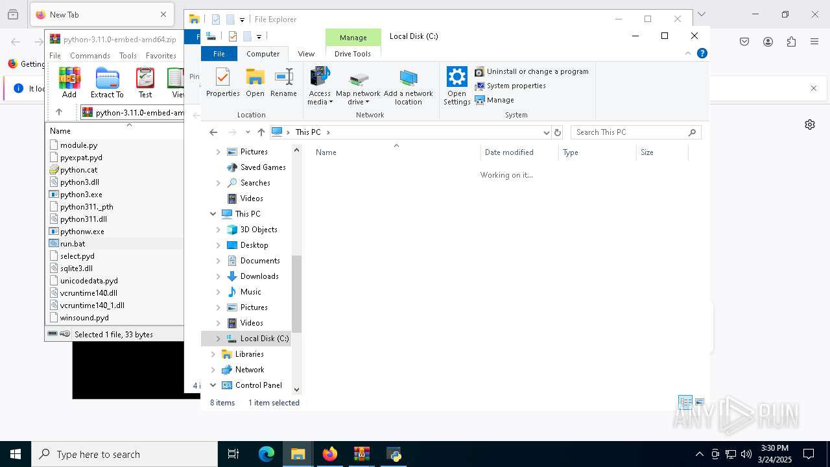The image size is (830, 467).
Task: Click the Firefox extensions icon
Action: [791, 42]
